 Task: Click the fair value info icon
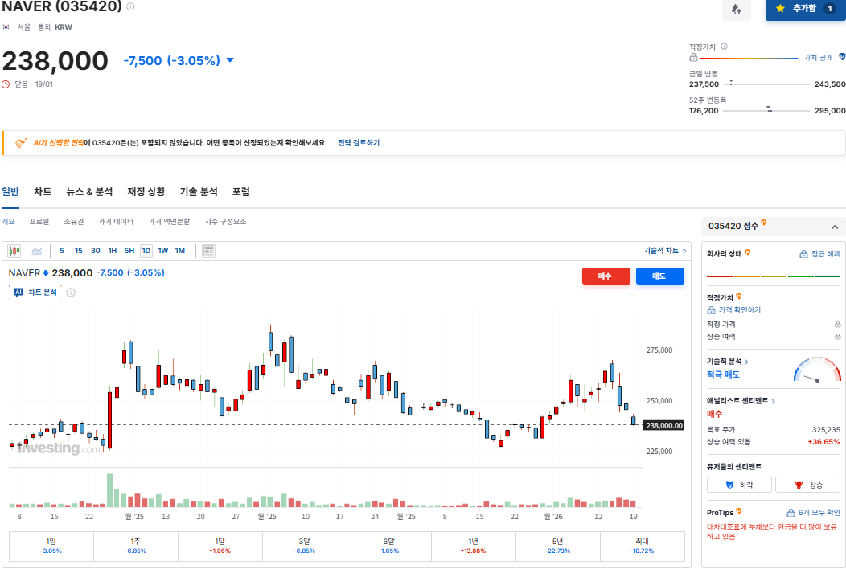(x=724, y=47)
